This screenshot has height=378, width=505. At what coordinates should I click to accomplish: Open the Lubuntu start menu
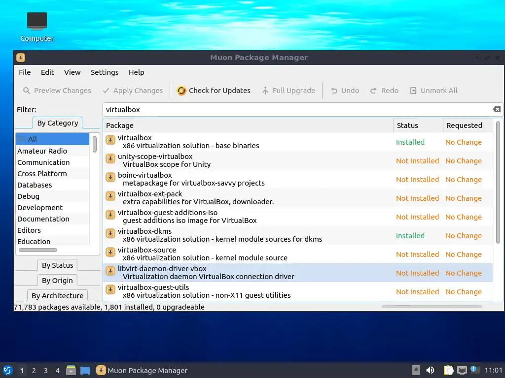[x=8, y=370]
